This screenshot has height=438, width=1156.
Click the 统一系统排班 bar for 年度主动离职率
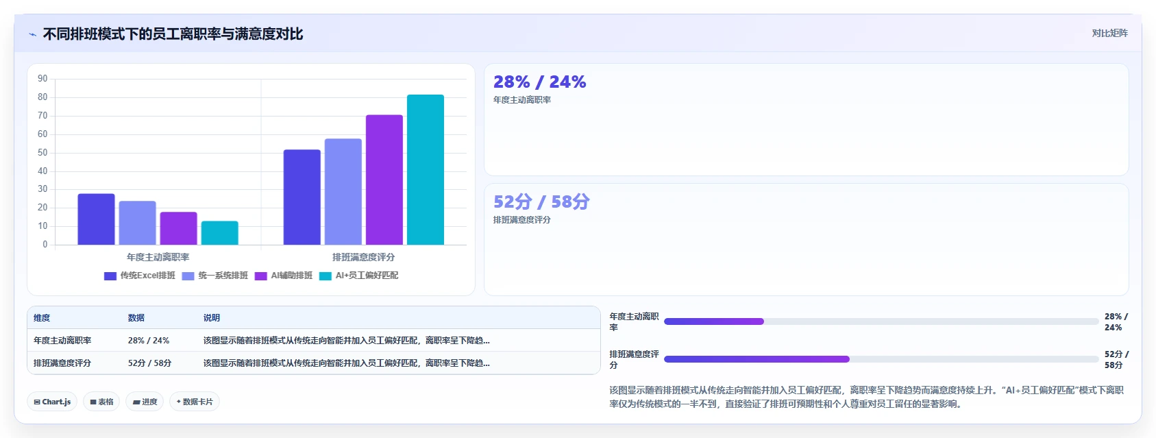138,223
